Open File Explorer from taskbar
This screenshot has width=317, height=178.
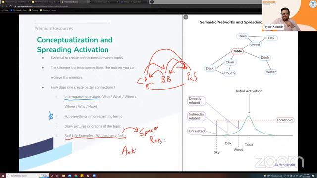click(x=64, y=176)
